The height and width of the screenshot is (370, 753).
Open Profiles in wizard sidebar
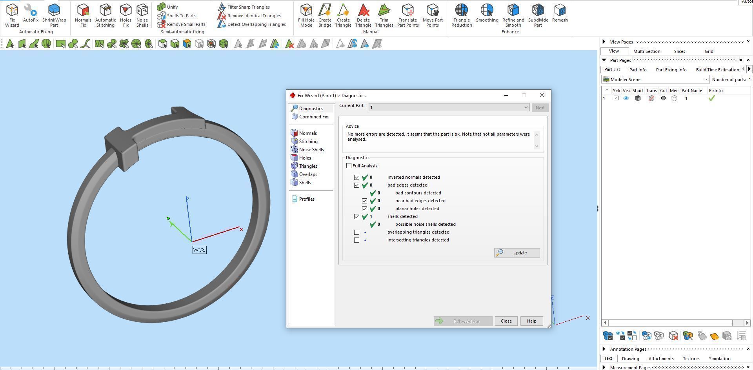coord(303,199)
